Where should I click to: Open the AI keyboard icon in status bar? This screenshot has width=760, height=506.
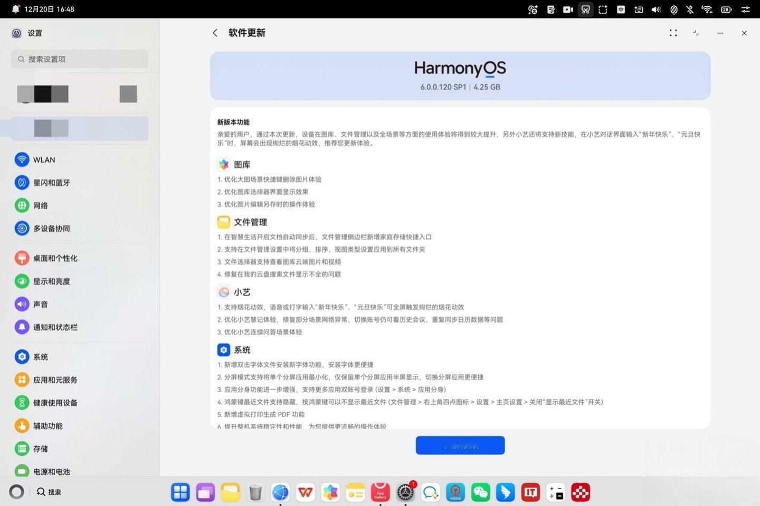point(639,9)
